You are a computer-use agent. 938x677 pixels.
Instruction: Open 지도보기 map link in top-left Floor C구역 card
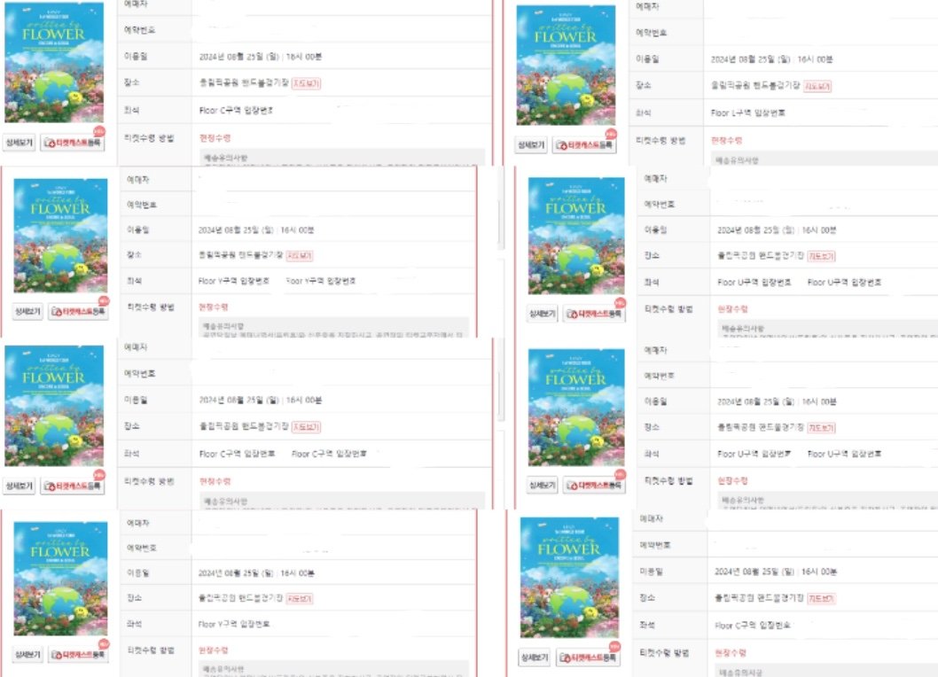point(306,83)
